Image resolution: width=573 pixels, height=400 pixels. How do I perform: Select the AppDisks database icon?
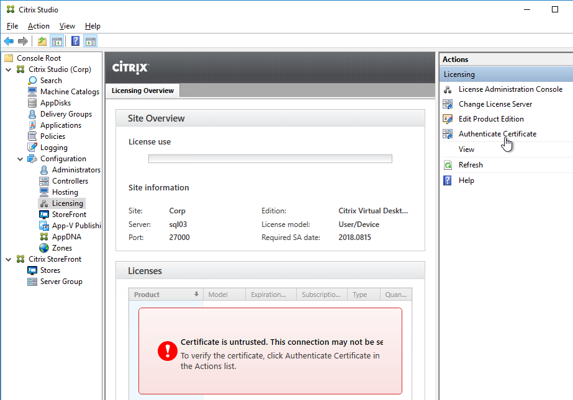pyautogui.click(x=32, y=103)
